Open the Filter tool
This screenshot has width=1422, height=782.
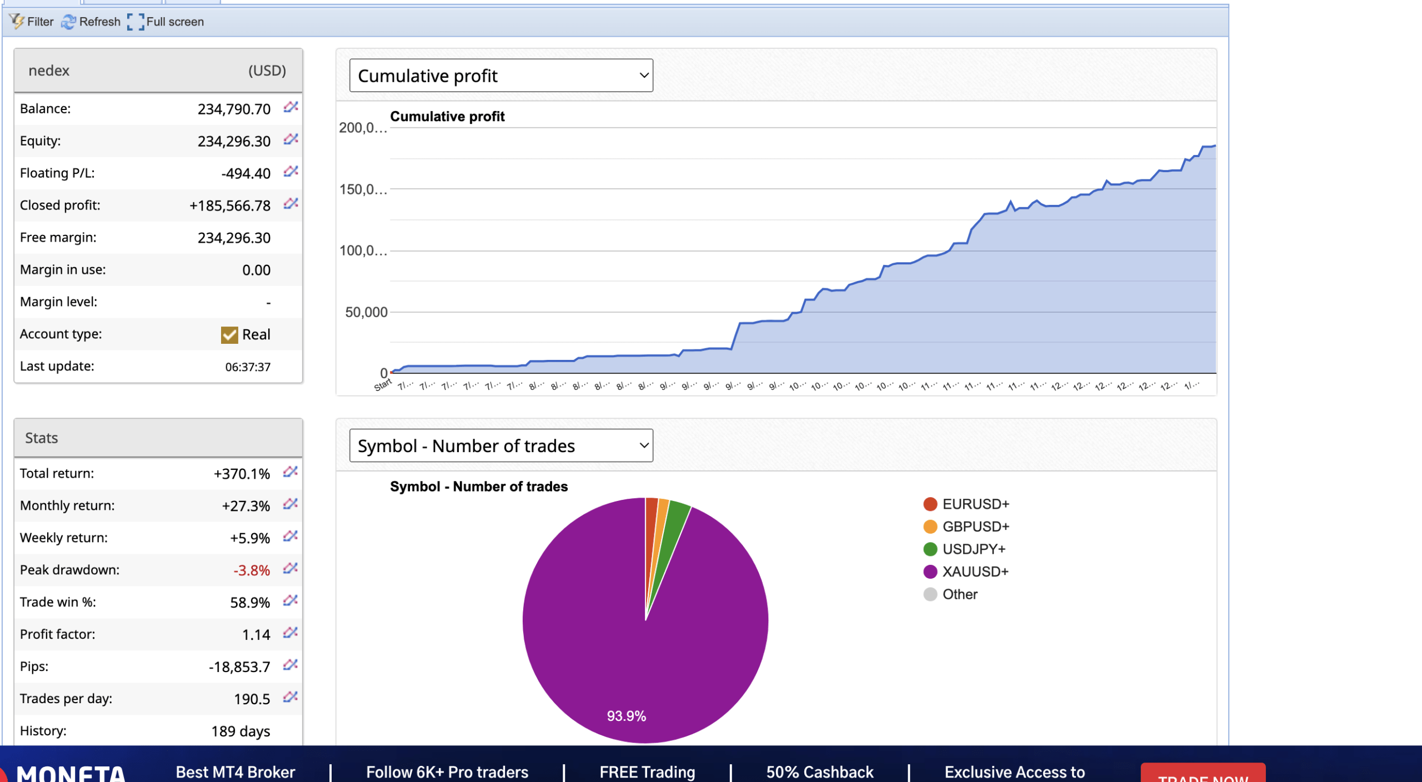point(32,22)
